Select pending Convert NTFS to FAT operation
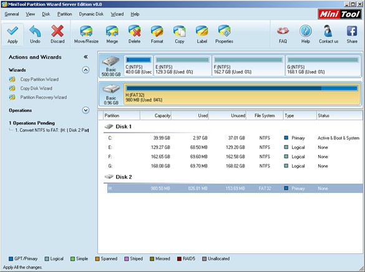The height and width of the screenshot is (272, 365). (x=52, y=130)
